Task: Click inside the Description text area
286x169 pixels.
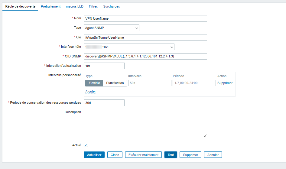Action: click(x=145, y=123)
